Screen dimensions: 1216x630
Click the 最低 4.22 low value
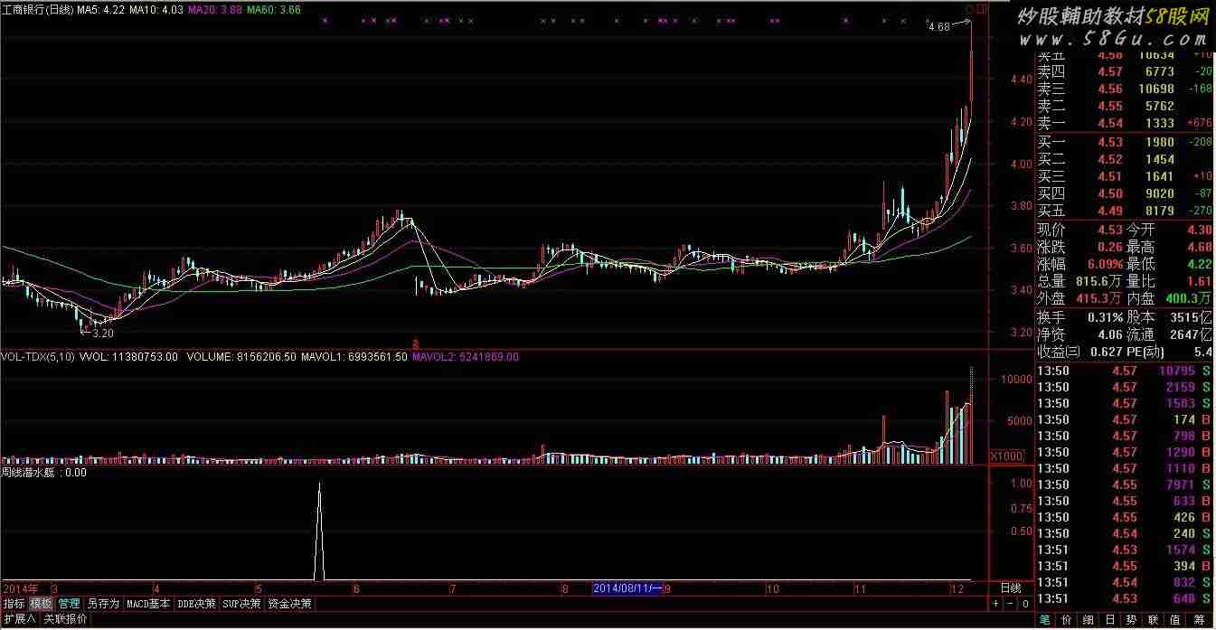click(1198, 264)
